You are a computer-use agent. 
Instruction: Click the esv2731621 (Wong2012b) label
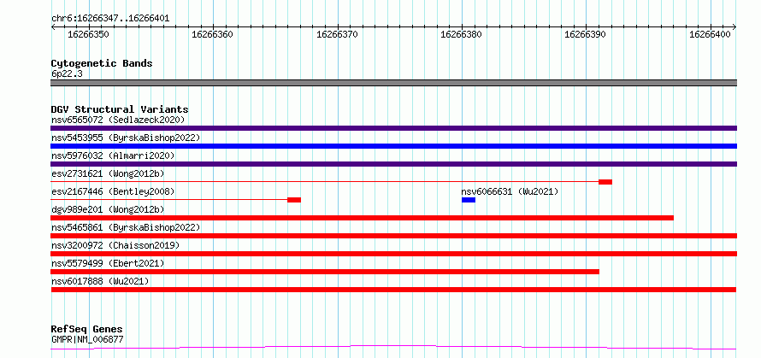point(108,173)
